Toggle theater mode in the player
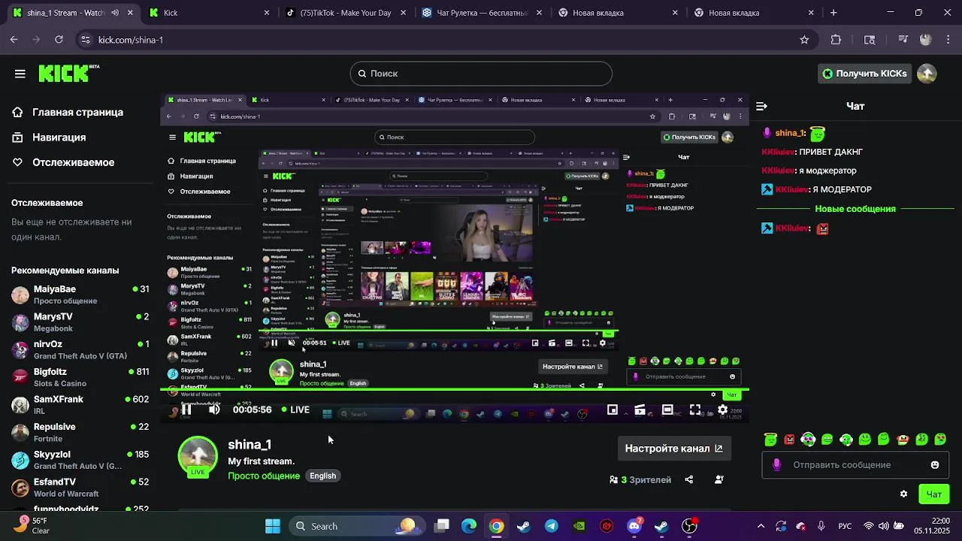Viewport: 962px width, 541px height. click(667, 410)
